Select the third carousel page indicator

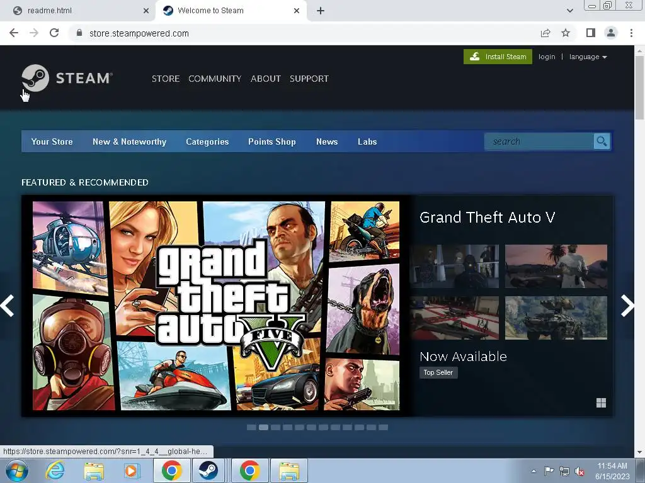point(275,428)
